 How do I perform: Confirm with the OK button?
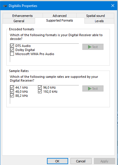pos(57,161)
